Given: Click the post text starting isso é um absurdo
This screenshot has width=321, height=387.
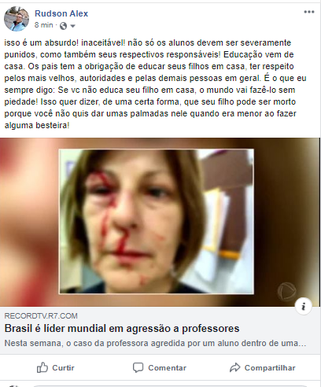Looking at the screenshot, I should coord(155,84).
